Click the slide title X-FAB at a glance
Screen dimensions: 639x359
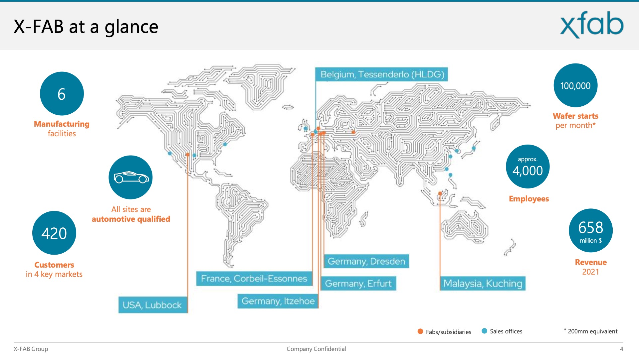tap(86, 27)
